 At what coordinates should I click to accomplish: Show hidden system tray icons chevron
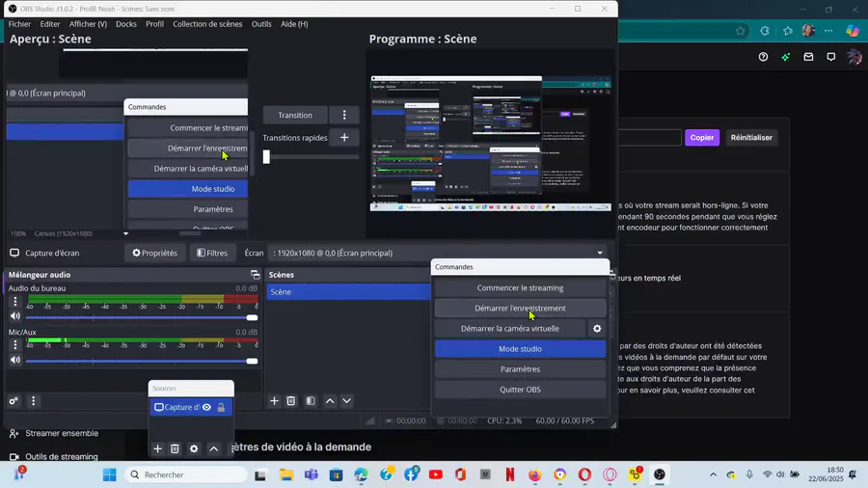[x=713, y=474]
